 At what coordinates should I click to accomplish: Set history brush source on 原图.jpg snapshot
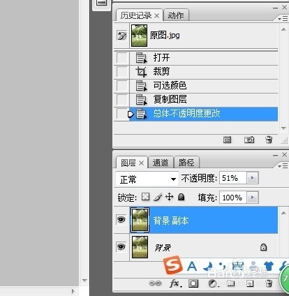122,36
